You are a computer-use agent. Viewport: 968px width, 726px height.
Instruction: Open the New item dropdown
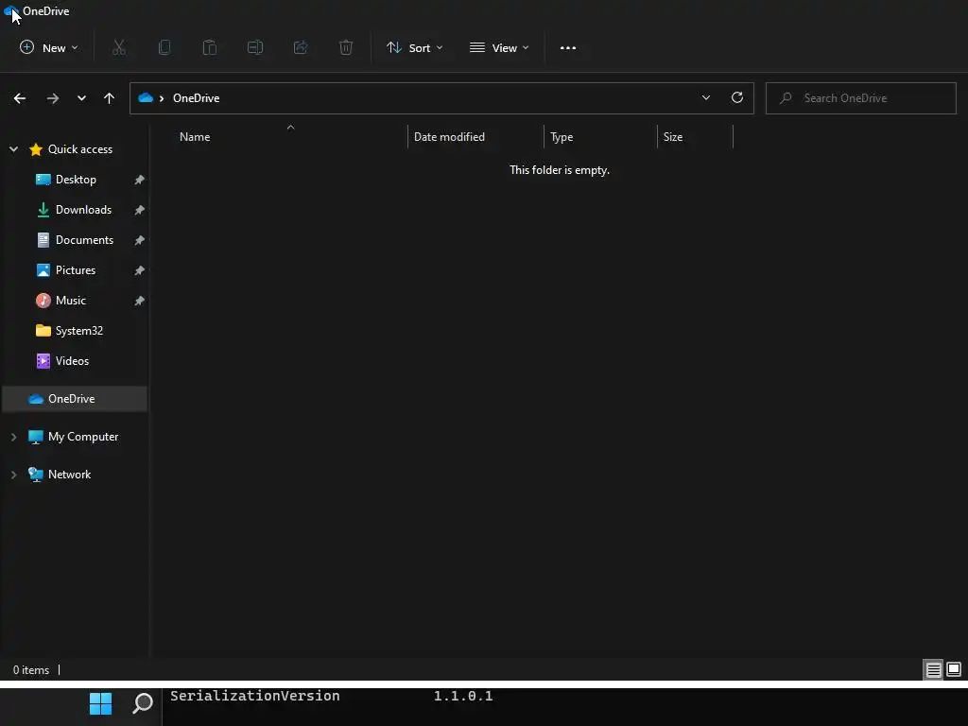coord(49,47)
